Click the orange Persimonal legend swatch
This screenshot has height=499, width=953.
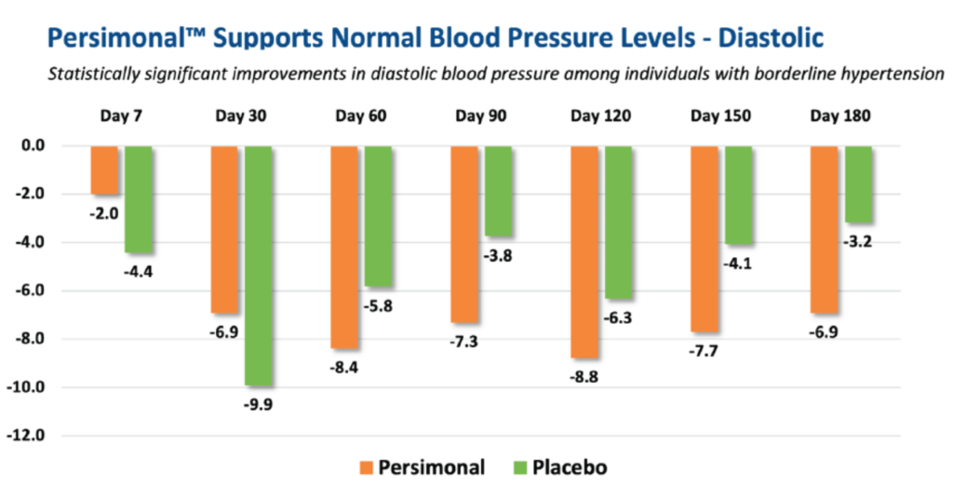[366, 468]
